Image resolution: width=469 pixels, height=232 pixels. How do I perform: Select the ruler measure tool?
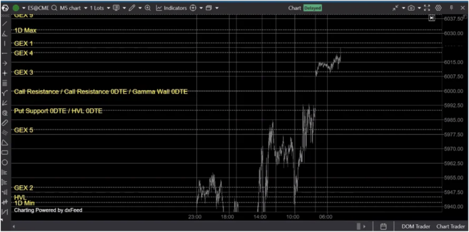[x=5, y=123]
